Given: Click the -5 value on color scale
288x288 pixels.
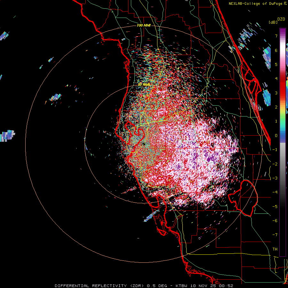Looking at the screenshot, I should [x=275, y=207].
